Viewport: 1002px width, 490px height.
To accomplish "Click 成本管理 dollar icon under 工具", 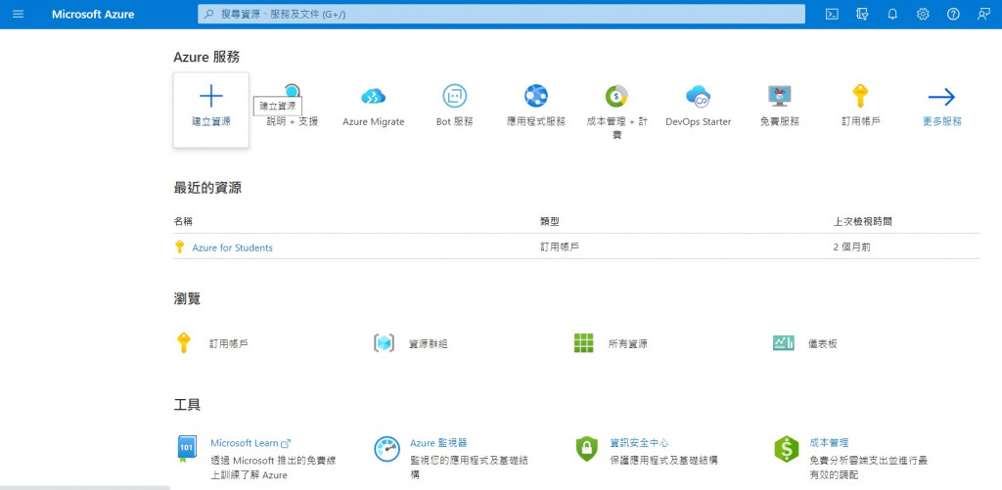I will point(786,449).
